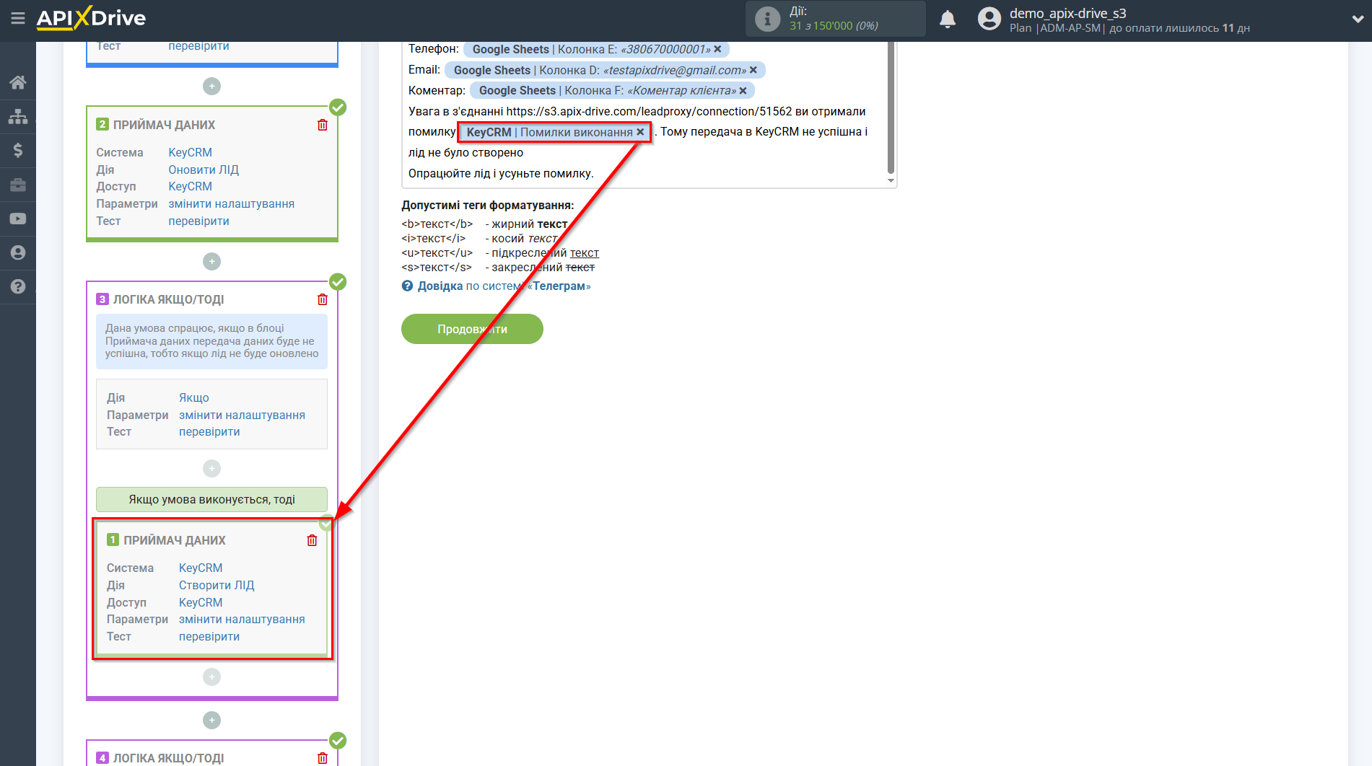The width and height of the screenshot is (1372, 766).
Task: Open Оновити ЛІД action link
Action: click(x=204, y=170)
